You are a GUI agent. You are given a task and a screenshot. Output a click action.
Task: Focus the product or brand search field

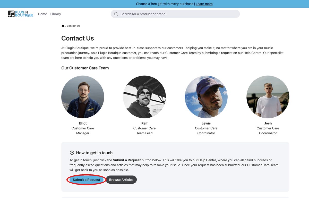point(175,14)
